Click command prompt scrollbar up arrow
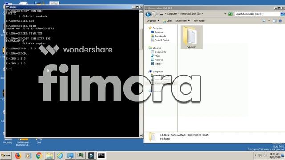The width and height of the screenshot is (285, 160). tap(141, 11)
